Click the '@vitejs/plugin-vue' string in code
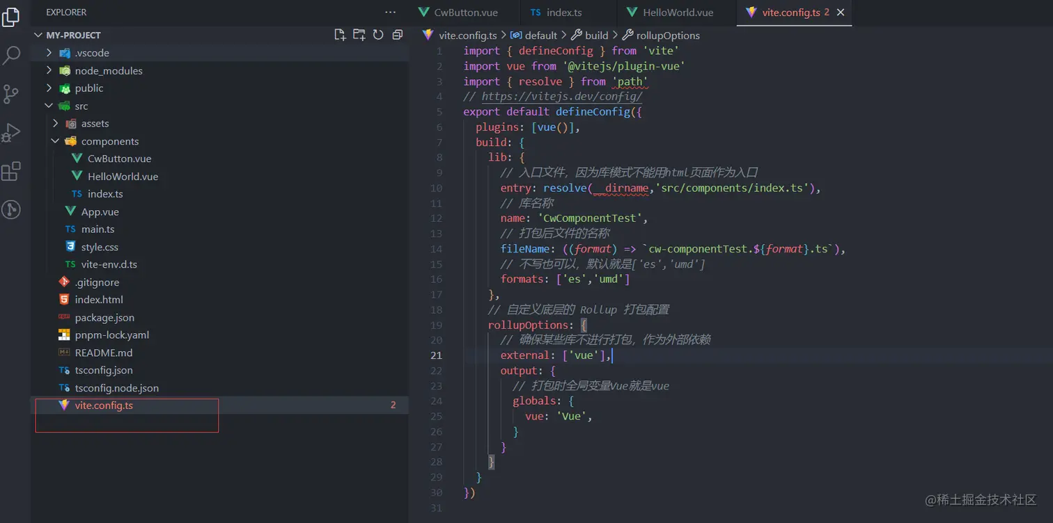The image size is (1053, 523). pyautogui.click(x=623, y=66)
